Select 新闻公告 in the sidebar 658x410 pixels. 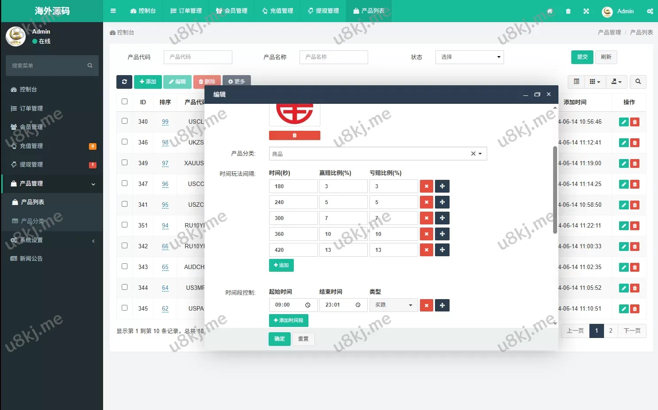(31, 259)
